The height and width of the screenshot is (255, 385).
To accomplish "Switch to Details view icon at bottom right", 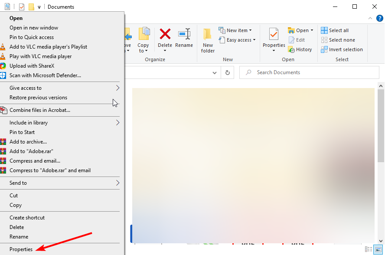I will click(x=368, y=249).
